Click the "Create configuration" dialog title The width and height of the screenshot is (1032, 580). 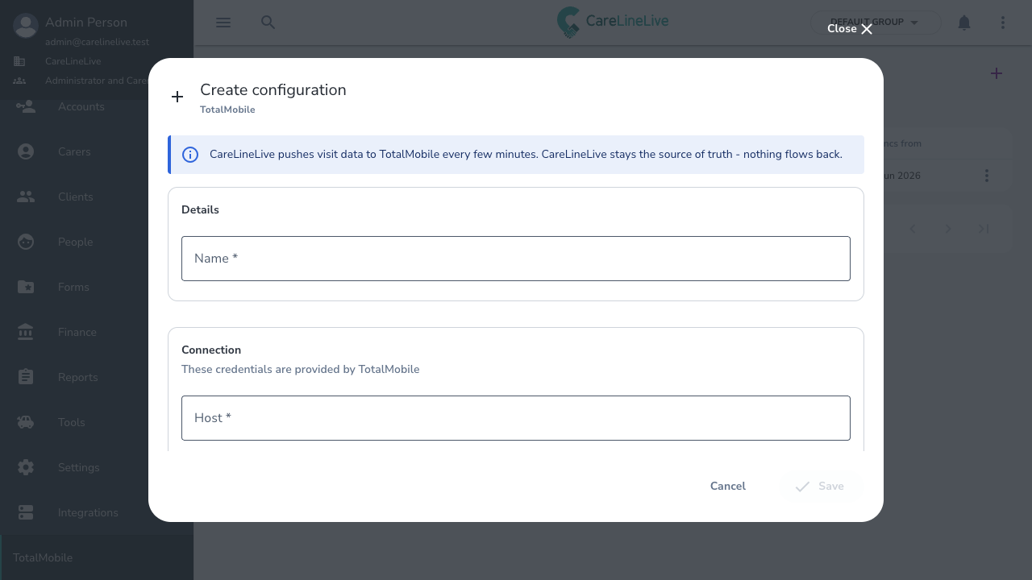point(273,90)
